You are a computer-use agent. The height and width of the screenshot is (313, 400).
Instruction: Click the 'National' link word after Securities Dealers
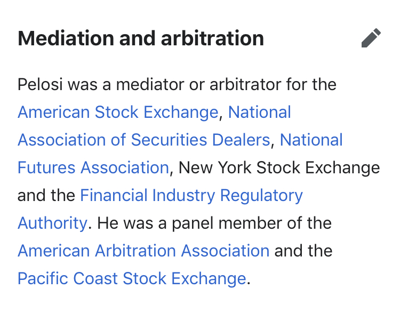point(311,140)
